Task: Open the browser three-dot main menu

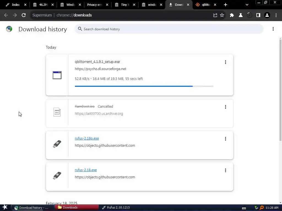Action: (276, 15)
